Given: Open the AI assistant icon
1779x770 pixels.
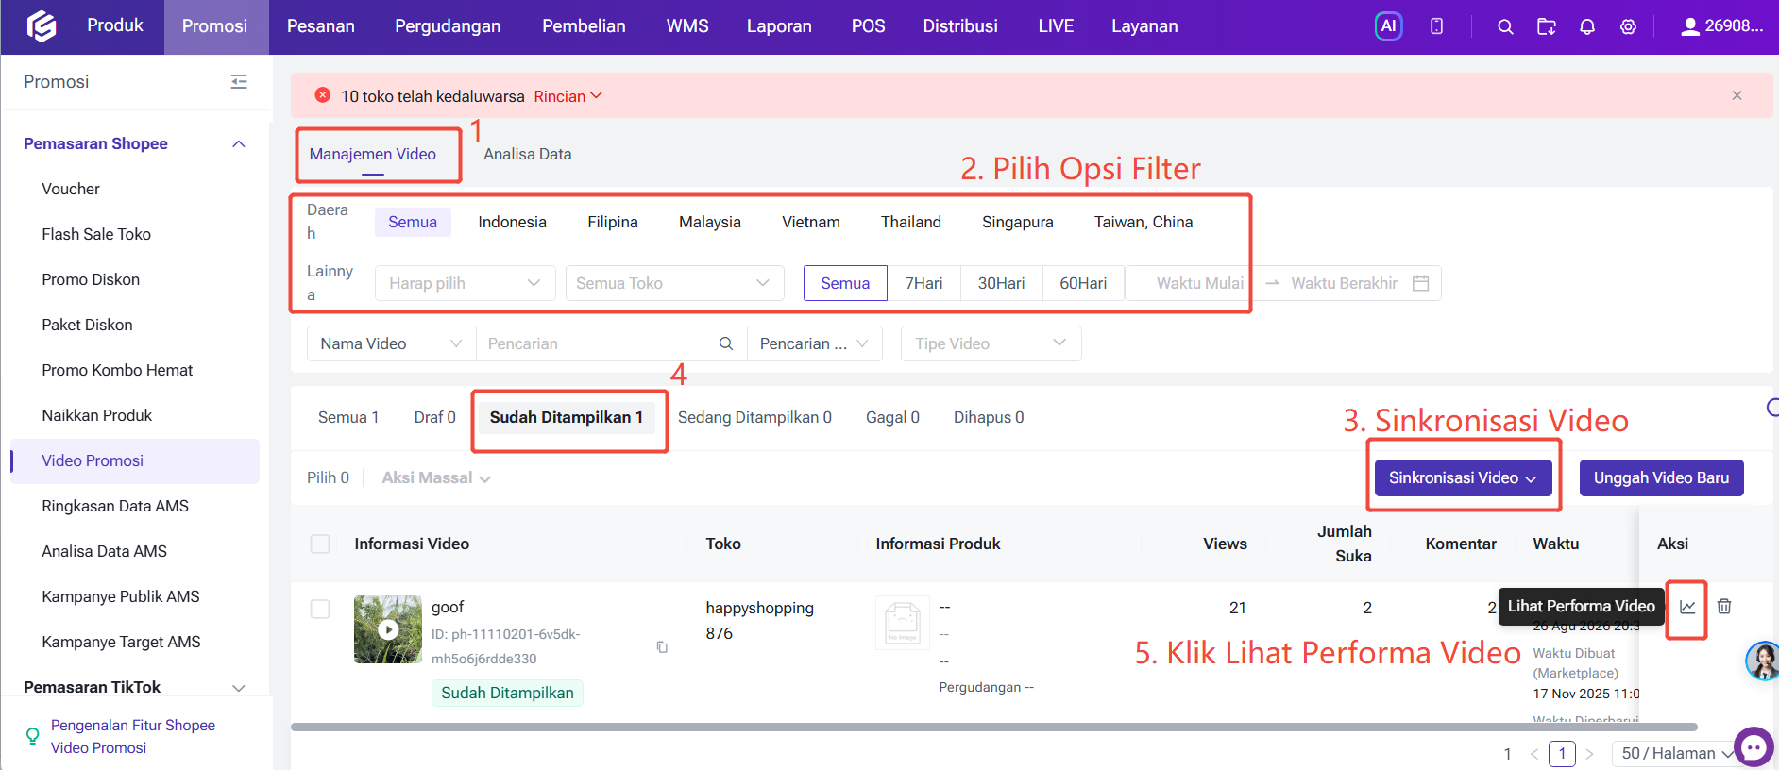Looking at the screenshot, I should [1388, 26].
